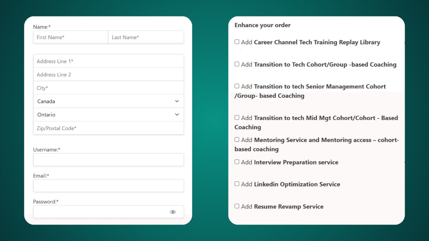Image resolution: width=429 pixels, height=241 pixels.
Task: Select the Address Line 1 field
Action: click(x=108, y=61)
